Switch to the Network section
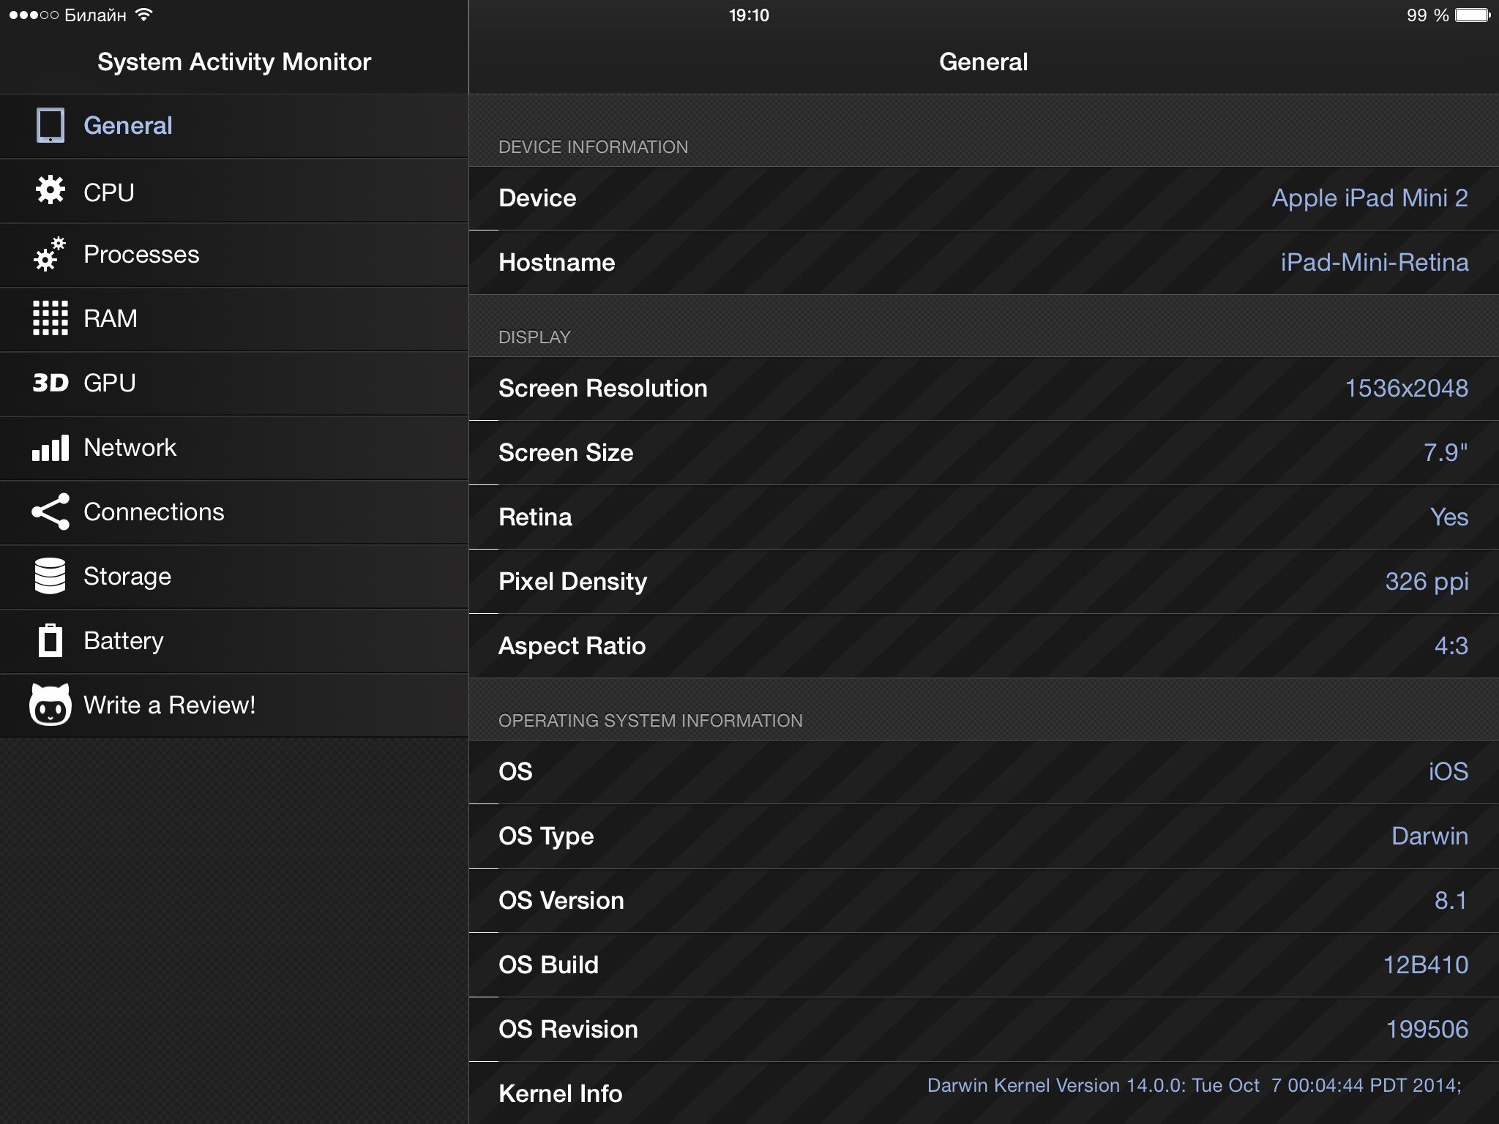Viewport: 1499px width, 1124px height. (130, 447)
